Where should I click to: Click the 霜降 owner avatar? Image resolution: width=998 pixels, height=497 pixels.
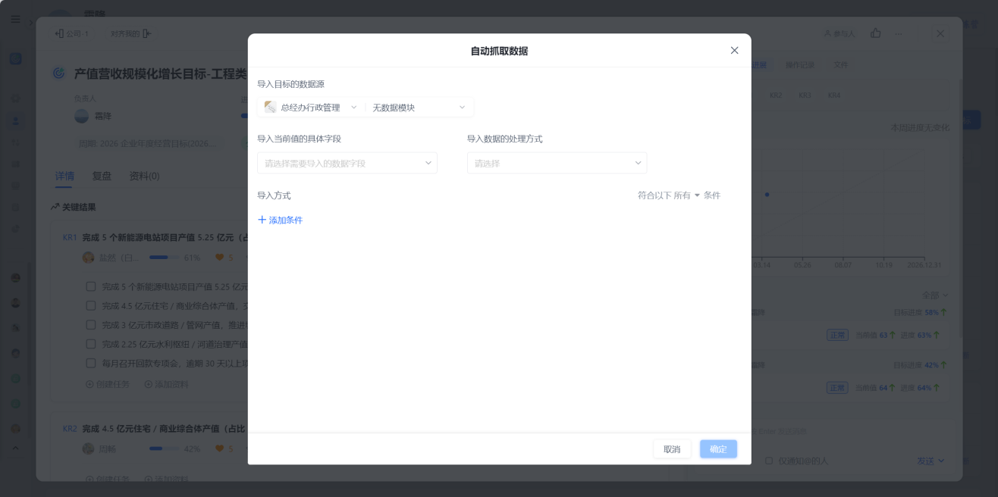click(81, 116)
